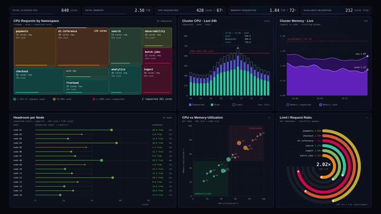The height and width of the screenshot is (214, 381).
Task: Click the Cluster CPU peak tooltip box
Action: [237, 37]
